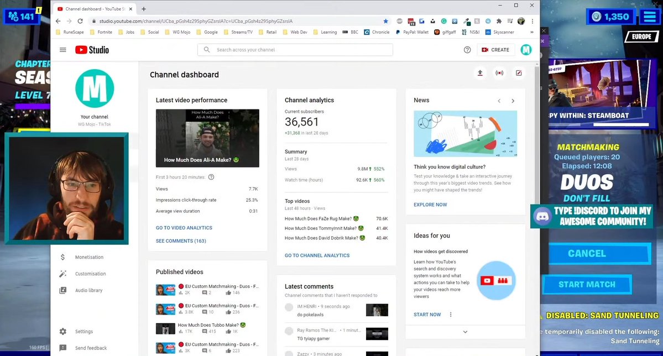The width and height of the screenshot is (663, 356).
Task: Open the YouTube Studio hamburger menu
Action: click(62, 49)
